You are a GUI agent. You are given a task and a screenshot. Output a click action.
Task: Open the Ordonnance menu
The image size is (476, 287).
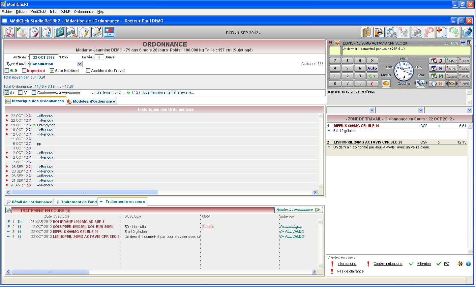point(83,12)
